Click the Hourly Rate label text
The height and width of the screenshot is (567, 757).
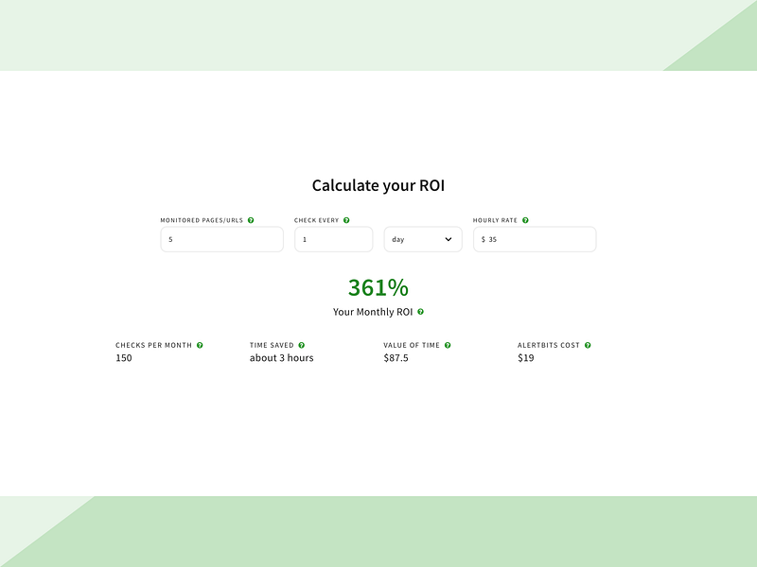click(x=495, y=220)
